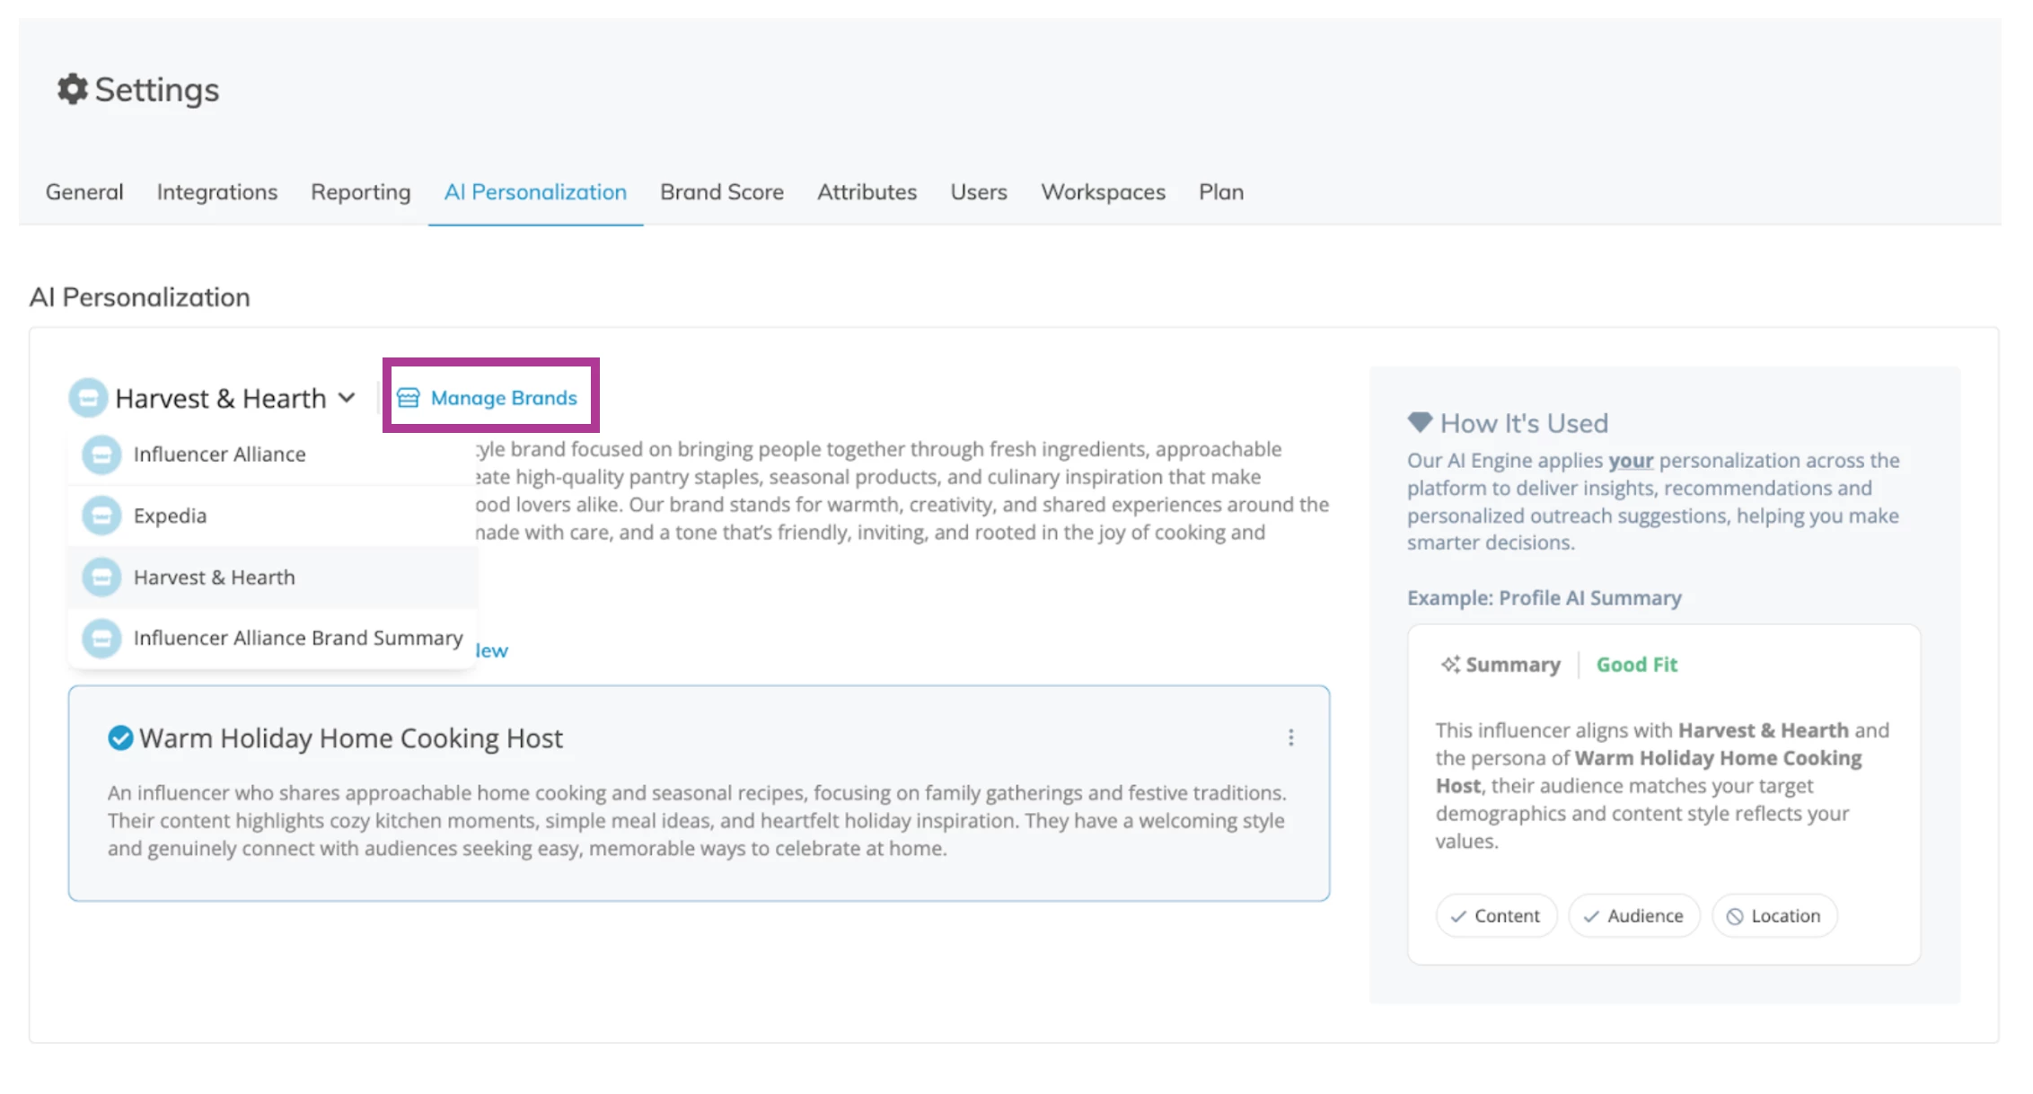
Task: Toggle the Audience match chip
Action: coord(1633,915)
